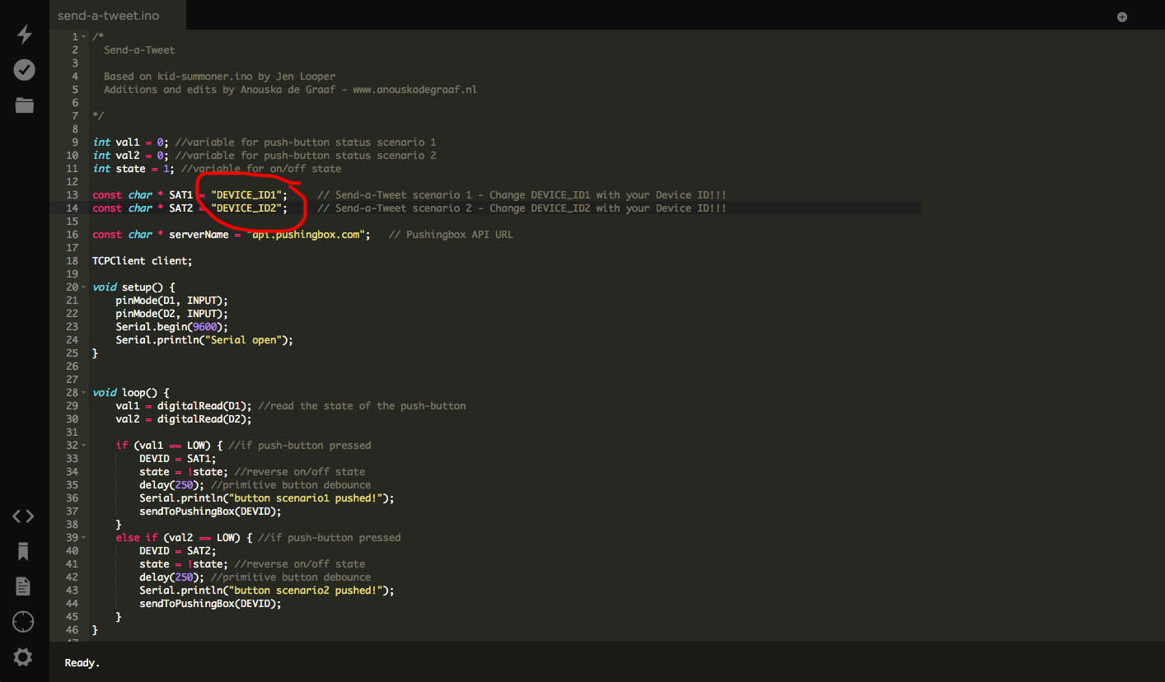Click "pinMode(D2, INPUT);" line

(172, 314)
